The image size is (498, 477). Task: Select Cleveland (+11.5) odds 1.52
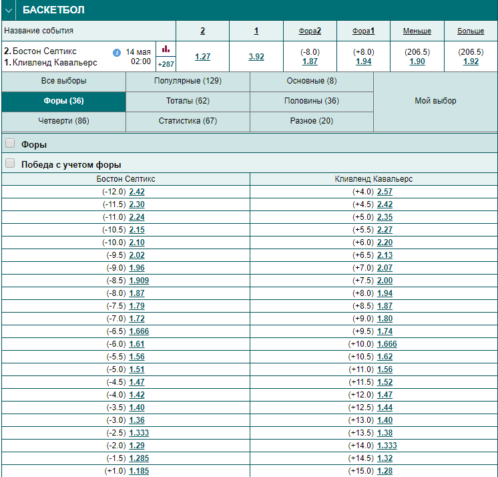point(385,382)
